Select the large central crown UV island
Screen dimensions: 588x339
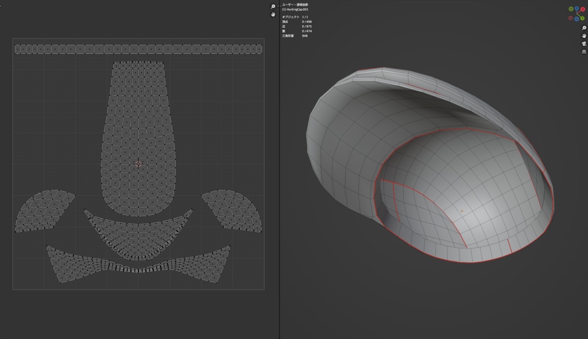[x=138, y=139]
